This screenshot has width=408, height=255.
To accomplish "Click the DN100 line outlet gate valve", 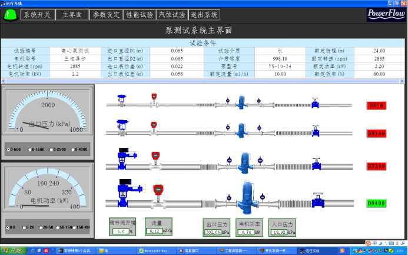I will click(x=316, y=131).
